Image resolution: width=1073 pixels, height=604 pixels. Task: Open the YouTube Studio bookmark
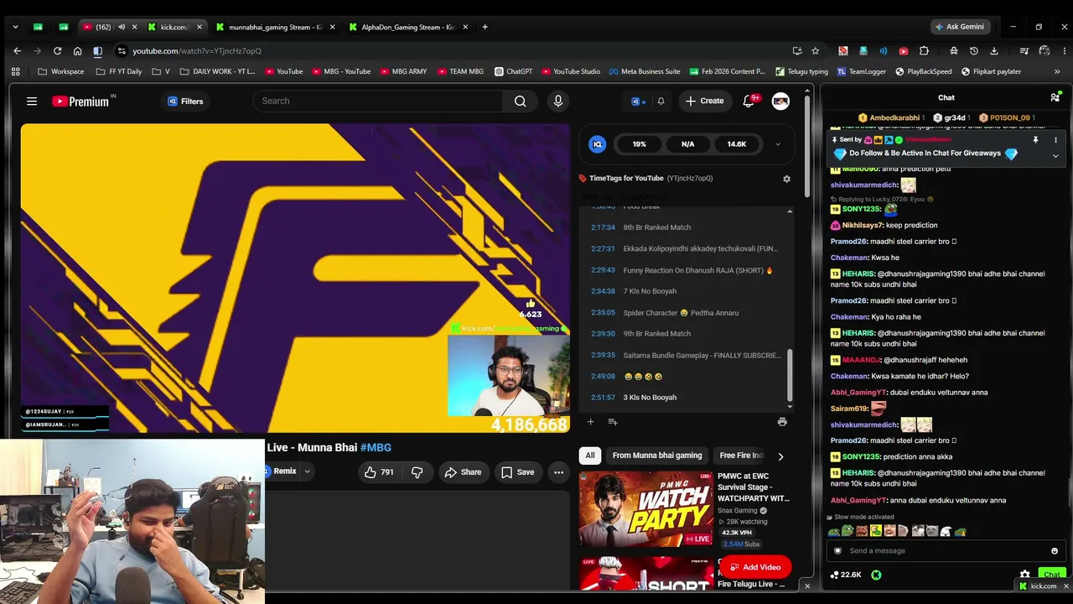point(571,71)
